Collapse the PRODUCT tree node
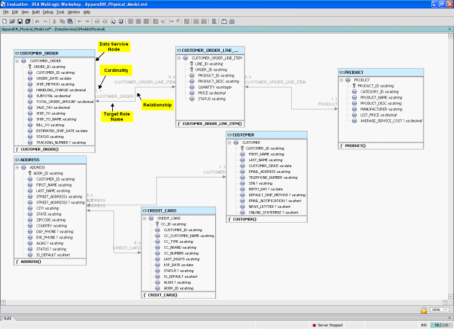 (x=341, y=80)
